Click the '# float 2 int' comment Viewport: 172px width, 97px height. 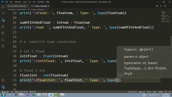[32, 71]
